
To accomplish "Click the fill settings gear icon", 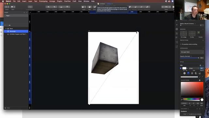I will [x=200, y=66].
